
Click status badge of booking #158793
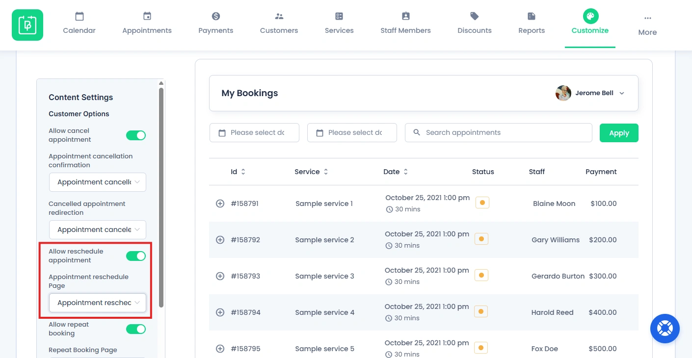[x=481, y=275]
